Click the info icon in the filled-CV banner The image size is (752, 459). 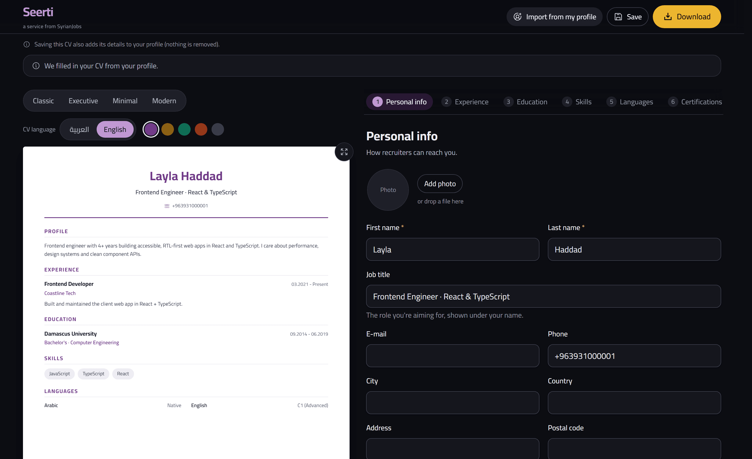tap(36, 66)
